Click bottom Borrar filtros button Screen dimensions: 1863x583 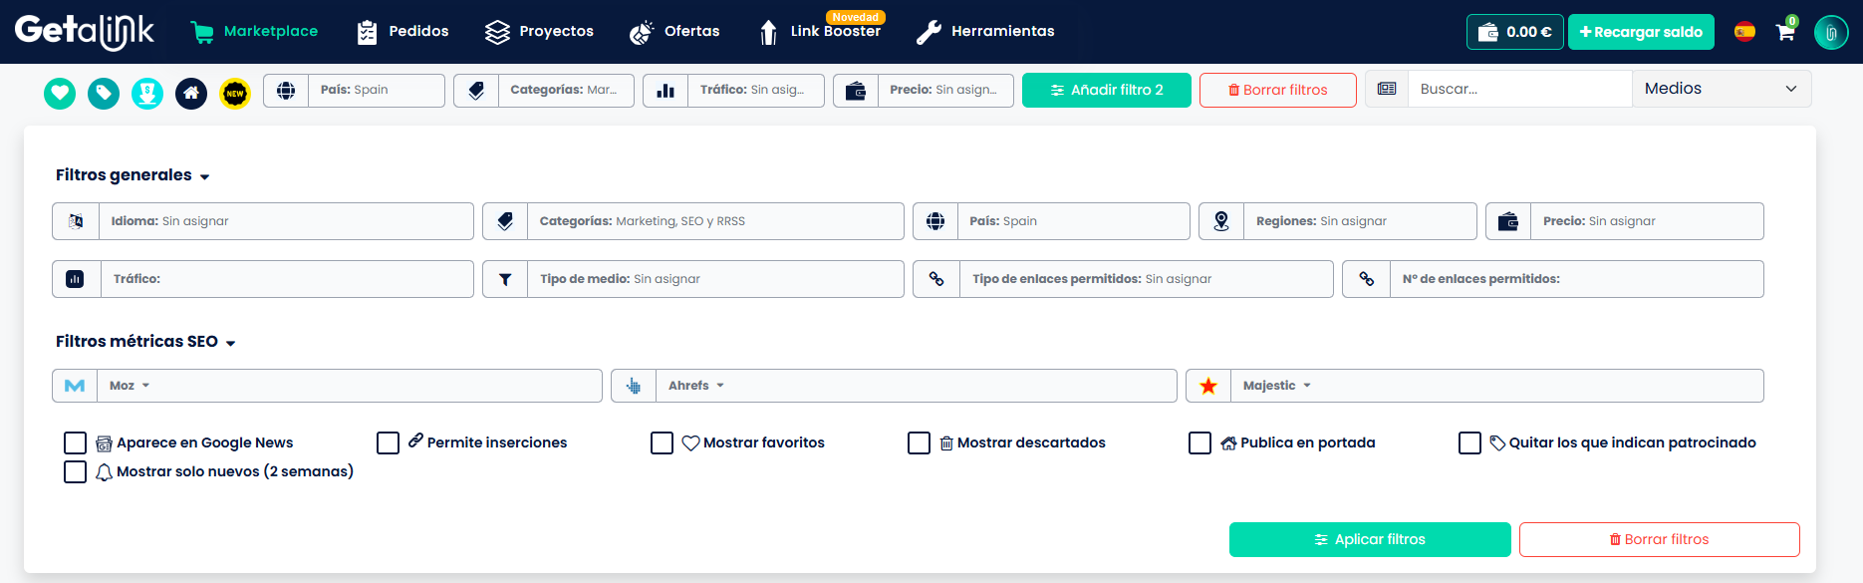coord(1660,539)
